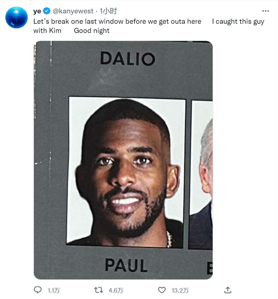Click the reply speech bubble icon
The height and width of the screenshot is (299, 278).
click(38, 290)
